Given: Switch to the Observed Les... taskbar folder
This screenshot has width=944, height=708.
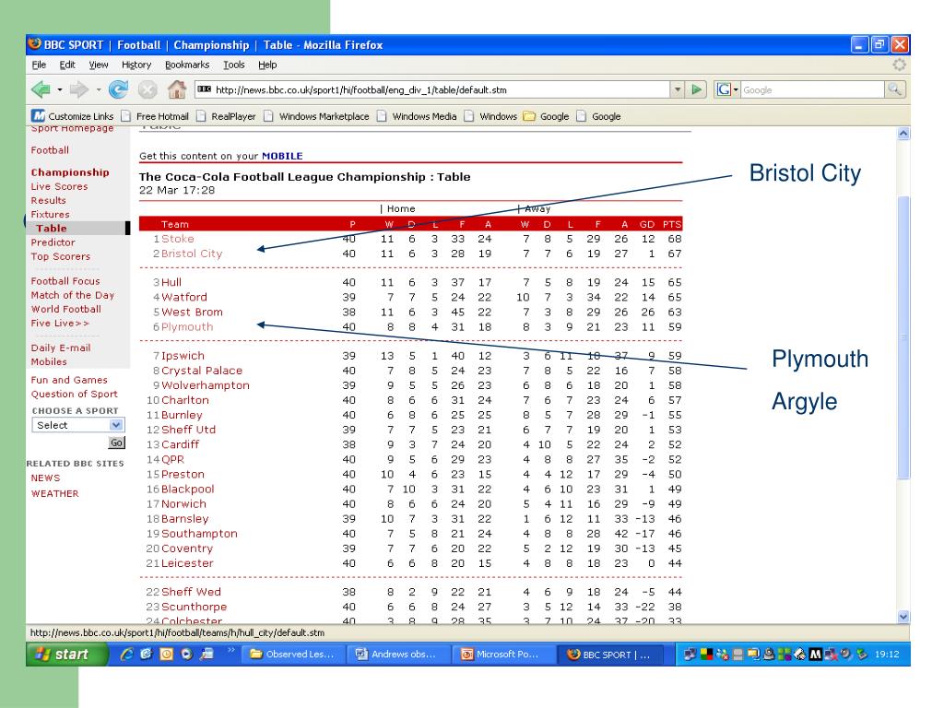Looking at the screenshot, I should [294, 654].
